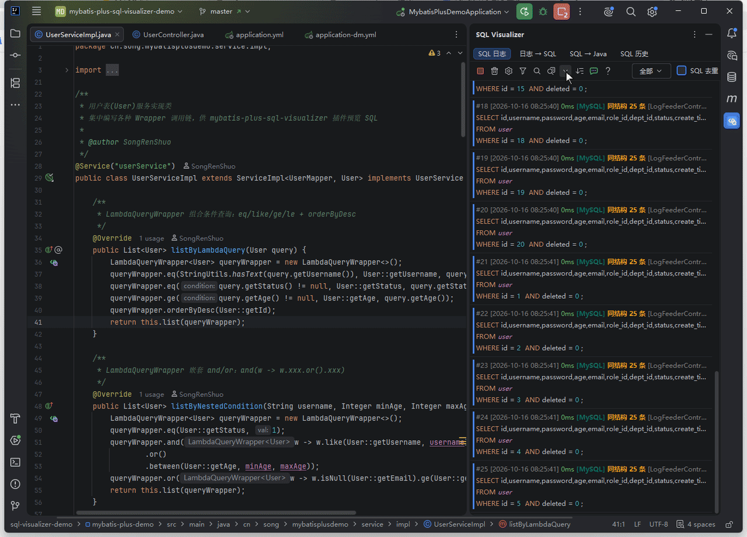Open the Git tool window

[x=15, y=505]
